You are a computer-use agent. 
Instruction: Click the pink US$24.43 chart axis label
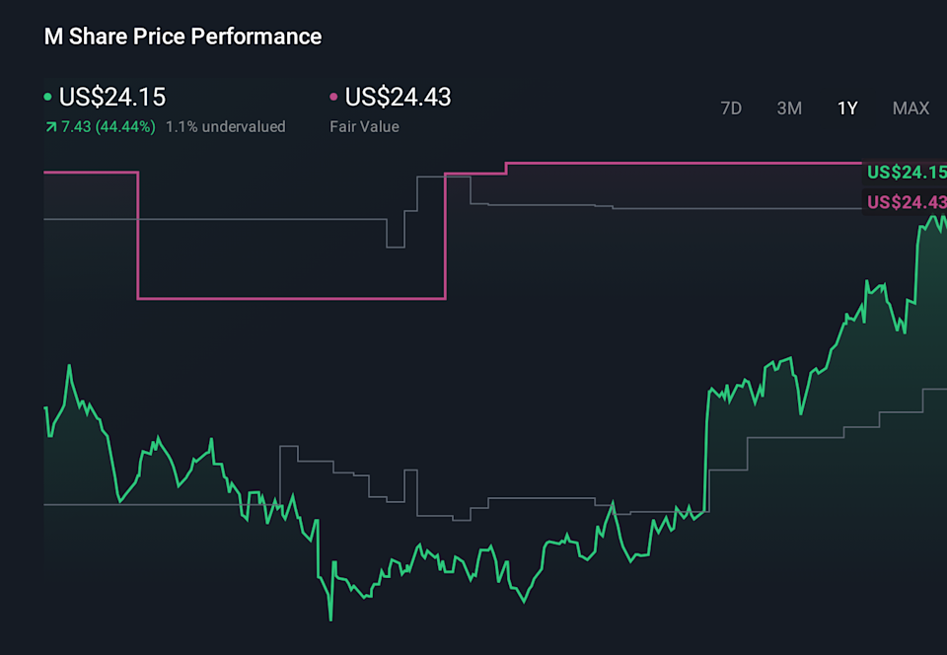click(906, 202)
